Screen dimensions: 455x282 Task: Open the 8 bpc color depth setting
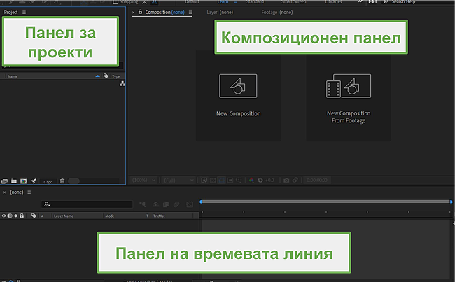[x=48, y=182]
